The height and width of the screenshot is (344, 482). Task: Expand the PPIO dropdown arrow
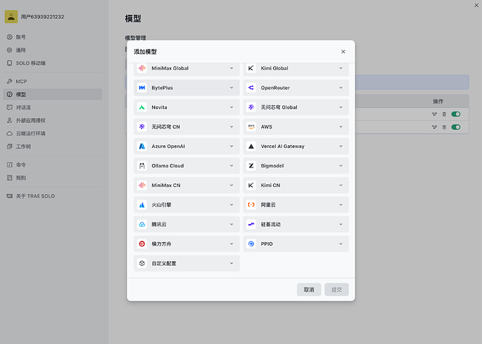[341, 244]
